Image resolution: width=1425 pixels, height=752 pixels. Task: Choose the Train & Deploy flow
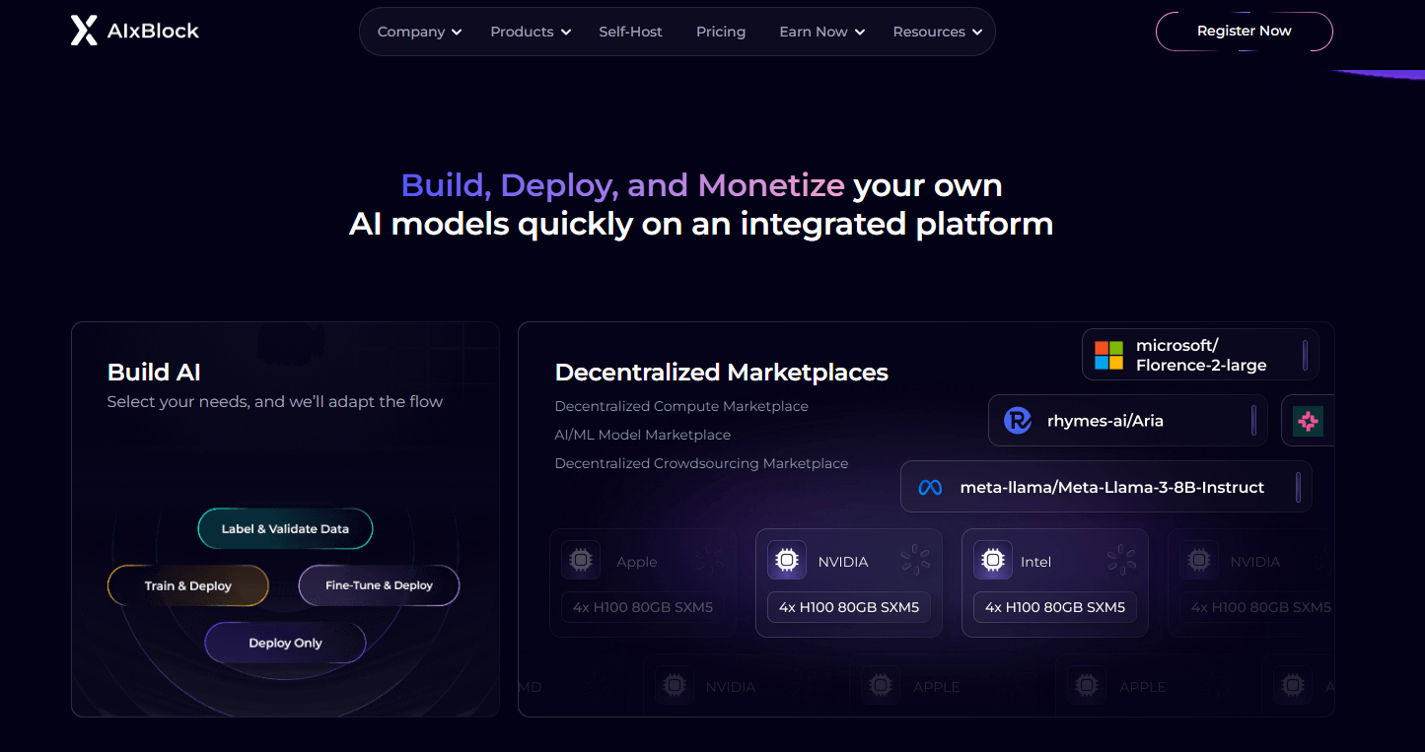tap(187, 585)
